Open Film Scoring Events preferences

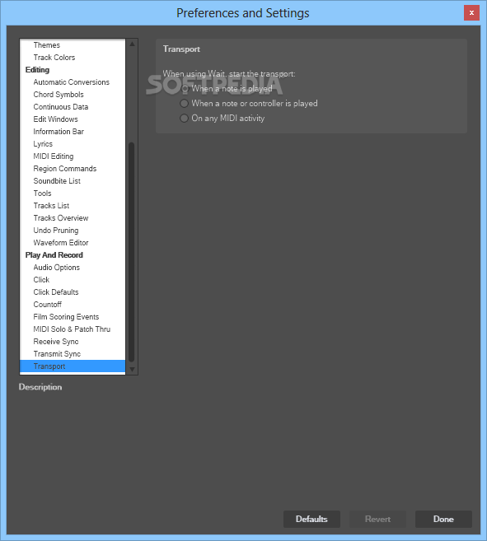click(x=73, y=317)
